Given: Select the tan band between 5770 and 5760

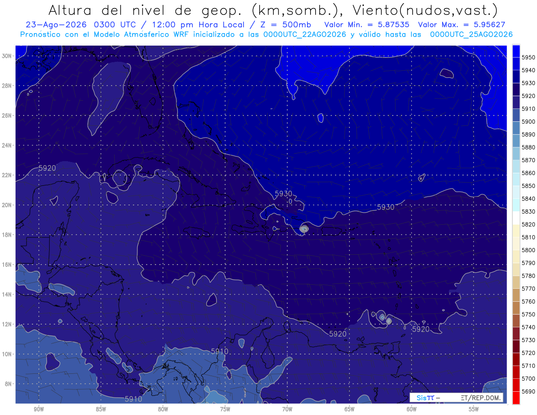Looking at the screenshot, I should (x=516, y=295).
